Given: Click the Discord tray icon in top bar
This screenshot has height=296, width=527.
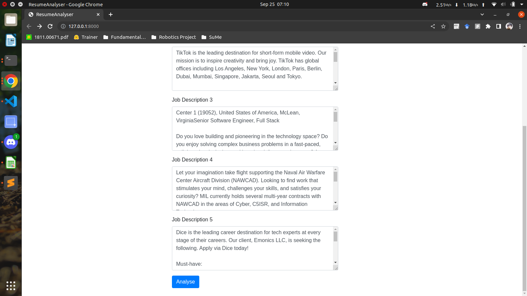Looking at the screenshot, I should pos(425,5).
